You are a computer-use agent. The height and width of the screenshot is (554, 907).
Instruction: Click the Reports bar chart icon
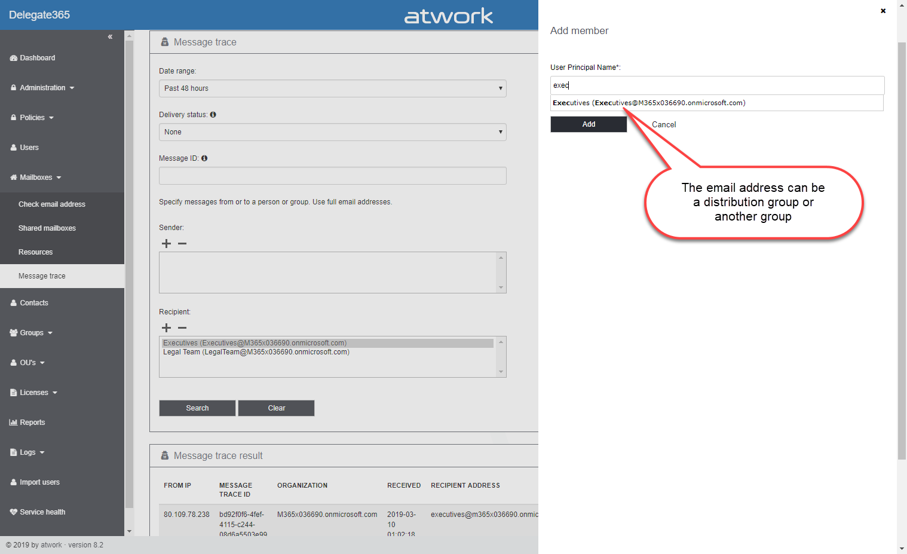(13, 423)
